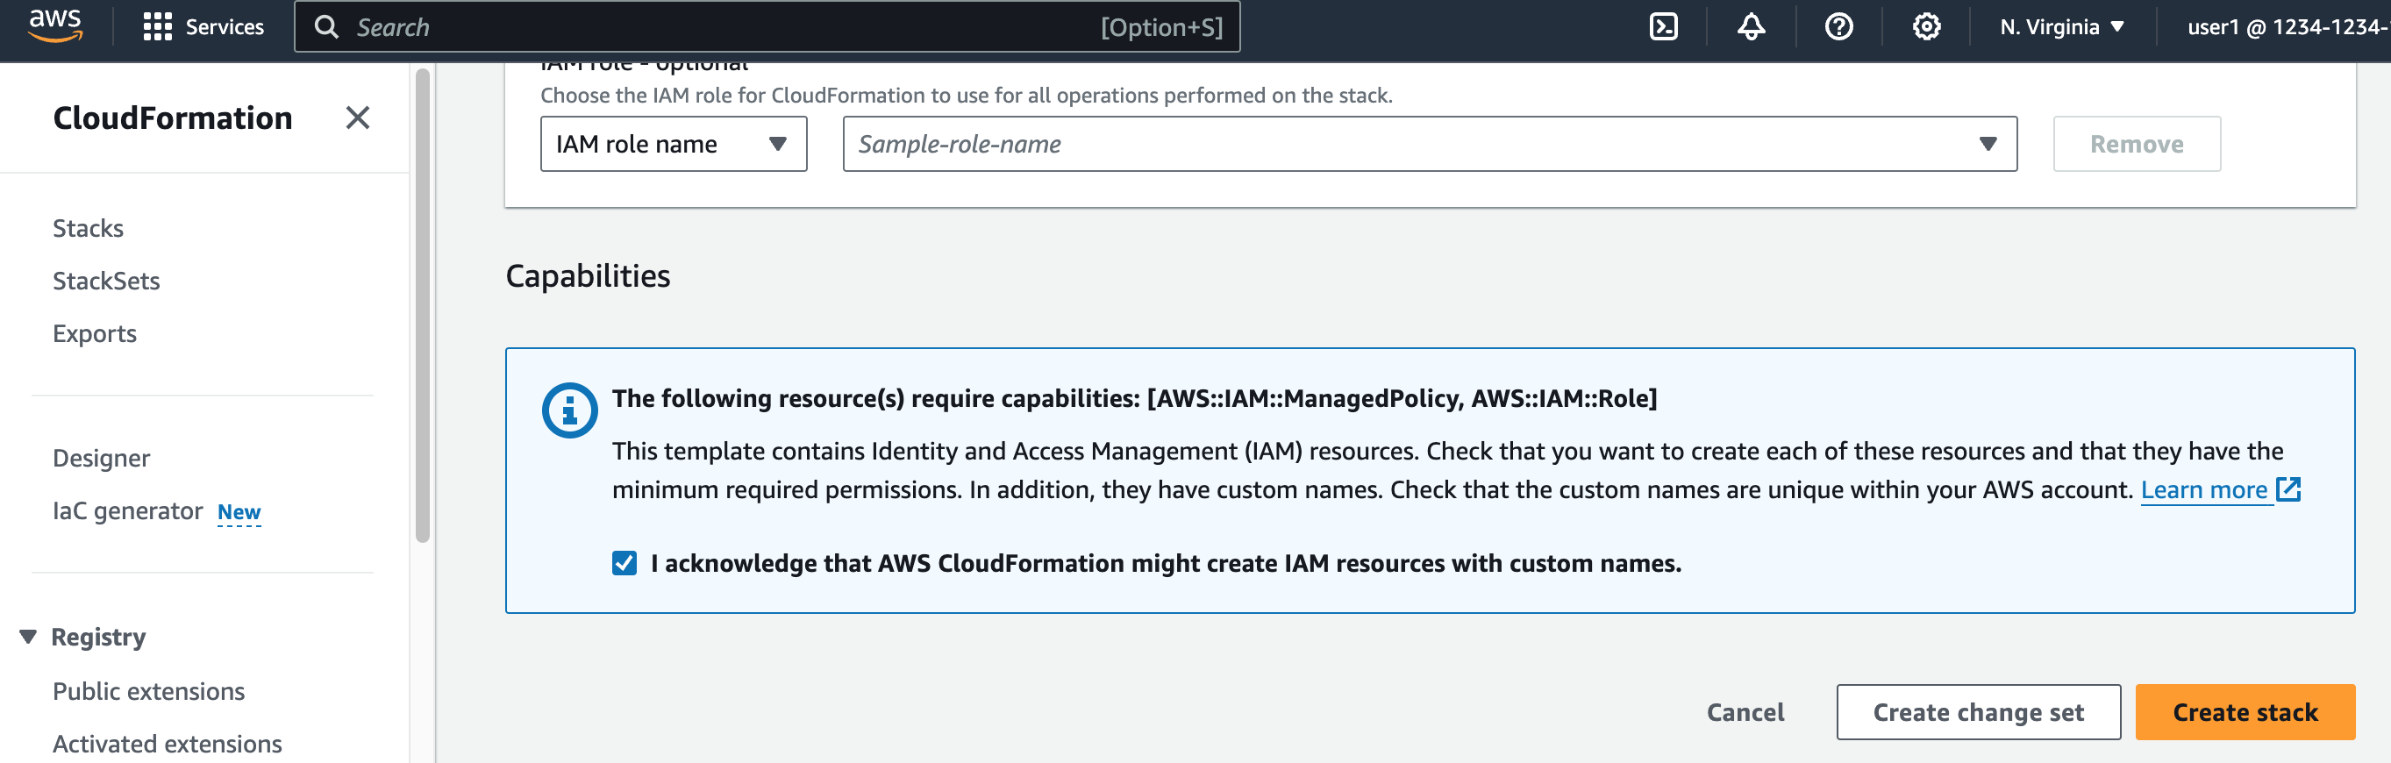This screenshot has width=2391, height=763.
Task: Open the IAM role name type dropdown
Action: click(673, 144)
